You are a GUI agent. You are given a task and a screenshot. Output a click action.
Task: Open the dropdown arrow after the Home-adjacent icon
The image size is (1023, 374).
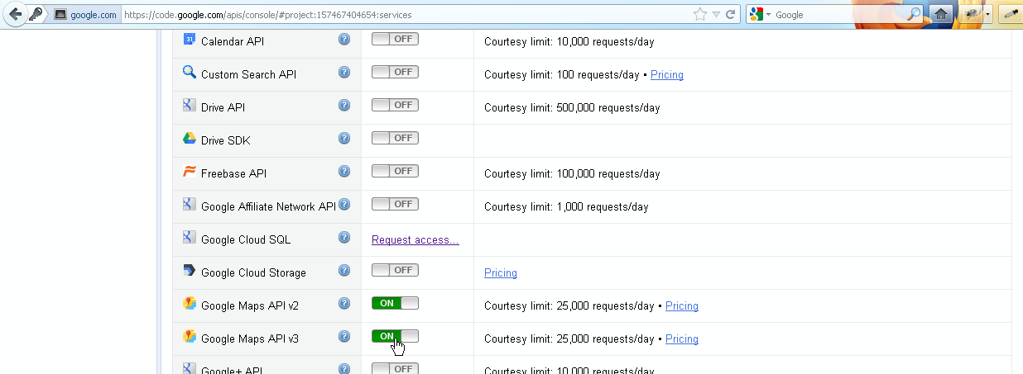point(987,15)
